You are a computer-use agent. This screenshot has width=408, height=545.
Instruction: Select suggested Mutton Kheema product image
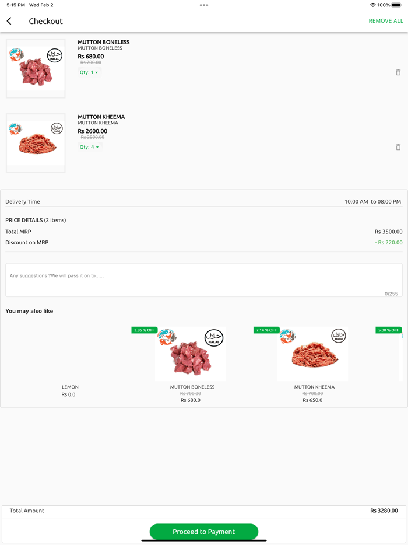312,354
